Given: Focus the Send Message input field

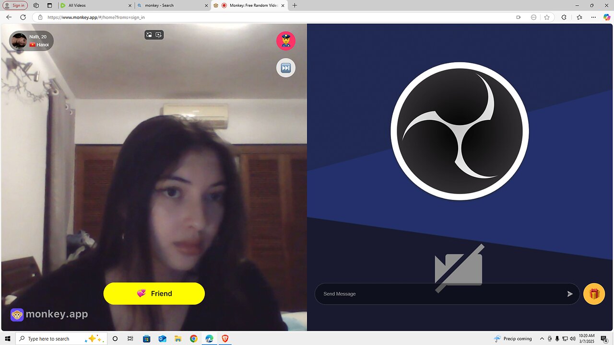Looking at the screenshot, I should coord(447,294).
